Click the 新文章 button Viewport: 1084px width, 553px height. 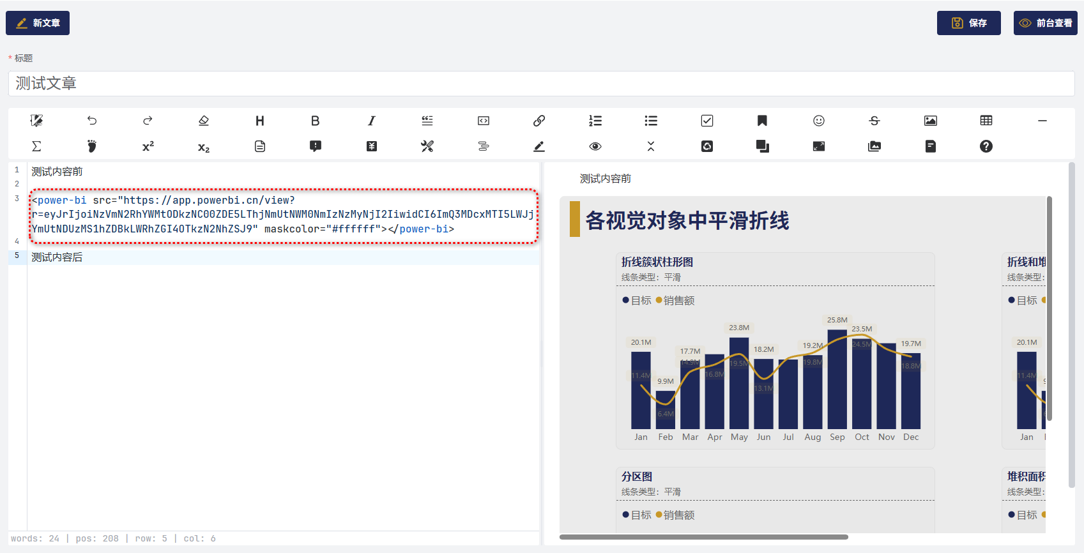(38, 23)
